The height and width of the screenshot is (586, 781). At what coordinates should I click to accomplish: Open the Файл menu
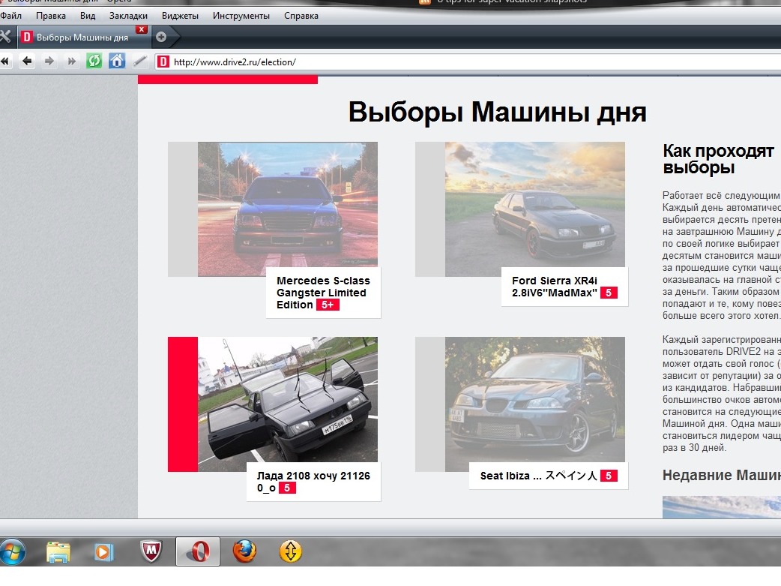click(11, 16)
